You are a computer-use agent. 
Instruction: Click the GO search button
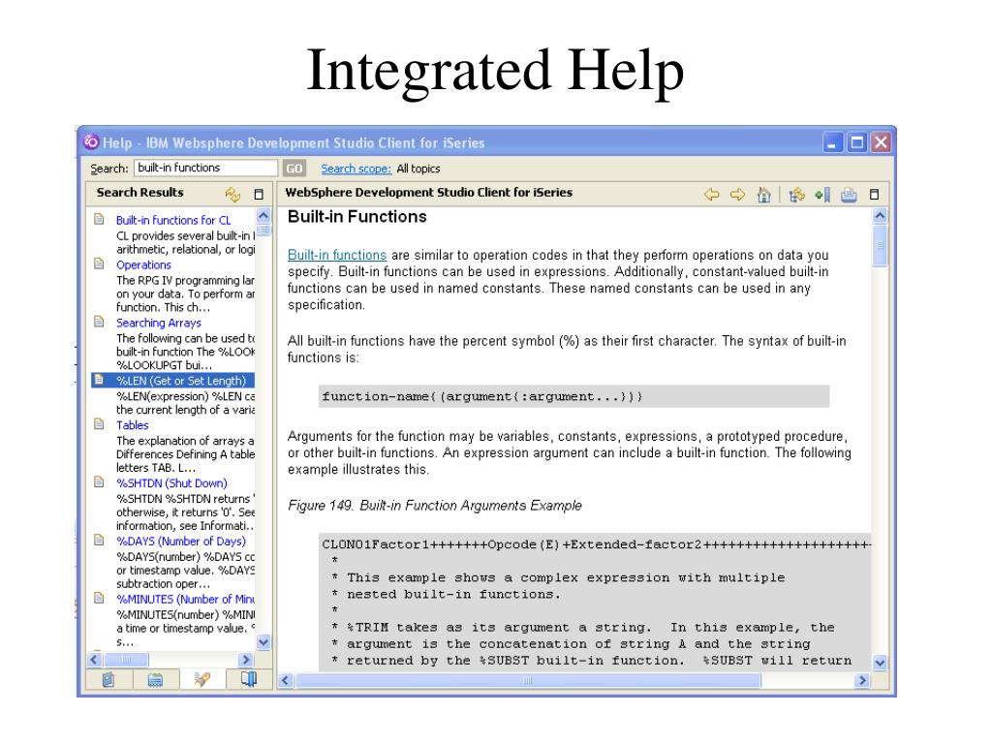tap(294, 169)
